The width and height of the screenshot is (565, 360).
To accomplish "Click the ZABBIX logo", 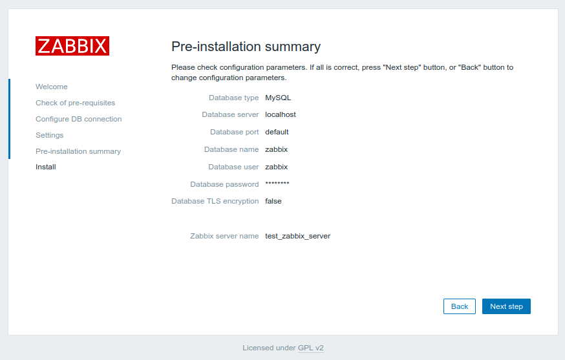I will [72, 46].
